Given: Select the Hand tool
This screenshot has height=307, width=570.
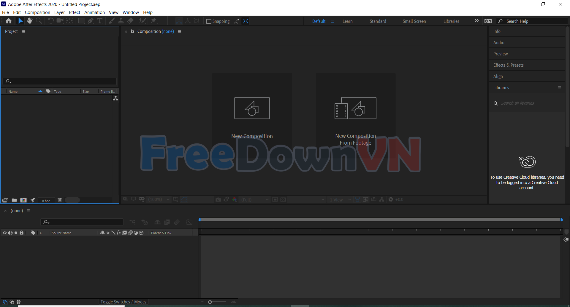Looking at the screenshot, I should click(x=29, y=21).
